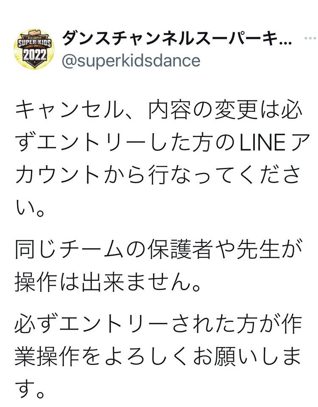Click the display name ダンスチャンネルスーパーキ…
The image size is (318, 407).
(x=177, y=39)
